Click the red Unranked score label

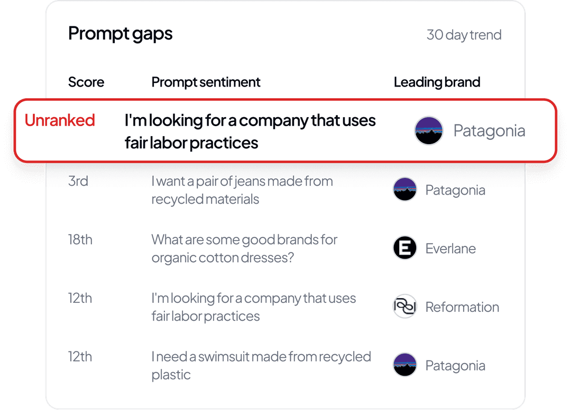pyautogui.click(x=60, y=120)
